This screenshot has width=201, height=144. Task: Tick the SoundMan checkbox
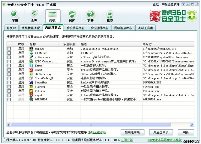(9, 83)
